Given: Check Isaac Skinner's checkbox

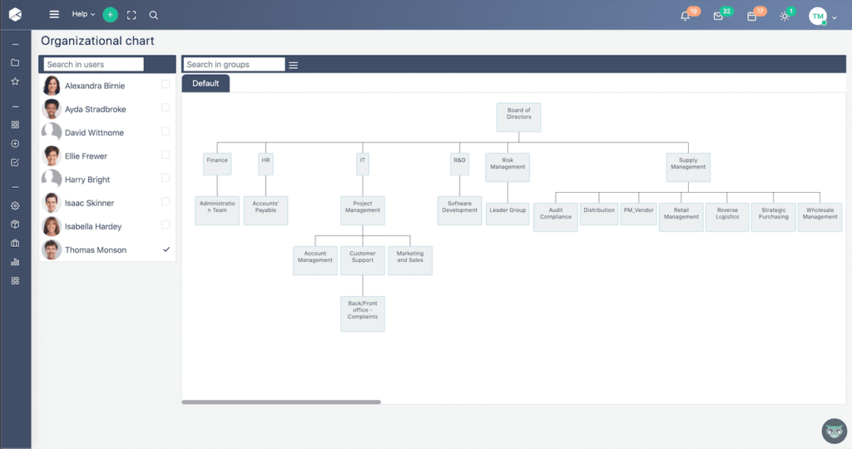Looking at the screenshot, I should pos(166,201).
